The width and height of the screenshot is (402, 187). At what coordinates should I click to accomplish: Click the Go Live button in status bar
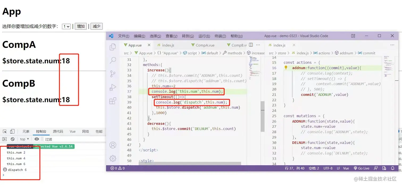[x=362, y=168]
